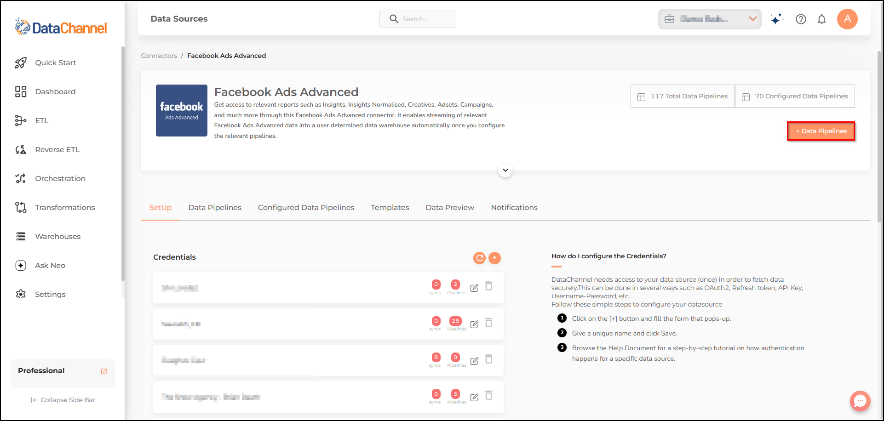Screen dimensions: 884x421
Task: Click the 3 Pipelines count badge
Action: click(x=455, y=394)
